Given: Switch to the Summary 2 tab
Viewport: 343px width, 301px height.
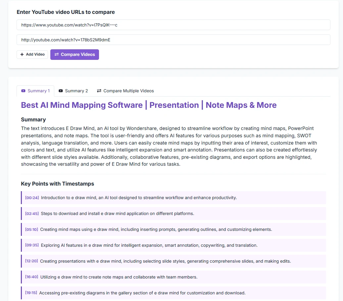Looking at the screenshot, I should [73, 91].
